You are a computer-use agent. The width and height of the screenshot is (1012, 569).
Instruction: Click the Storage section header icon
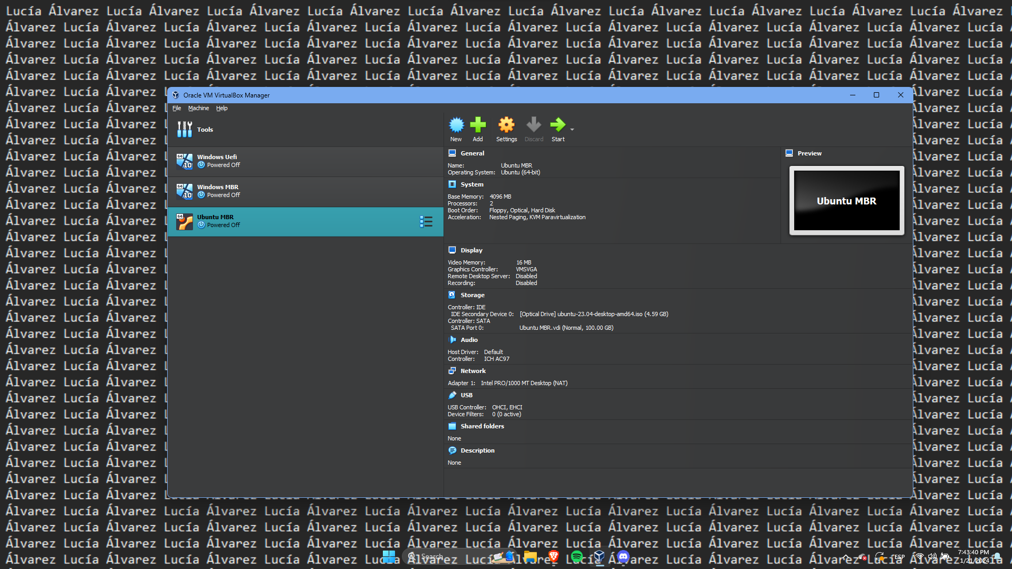[452, 295]
